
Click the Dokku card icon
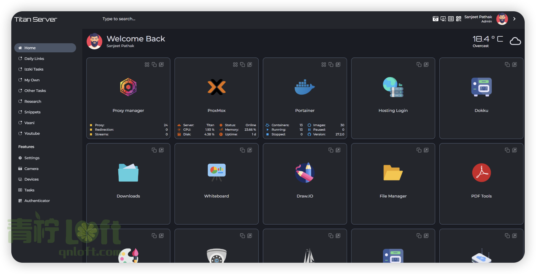pyautogui.click(x=481, y=87)
